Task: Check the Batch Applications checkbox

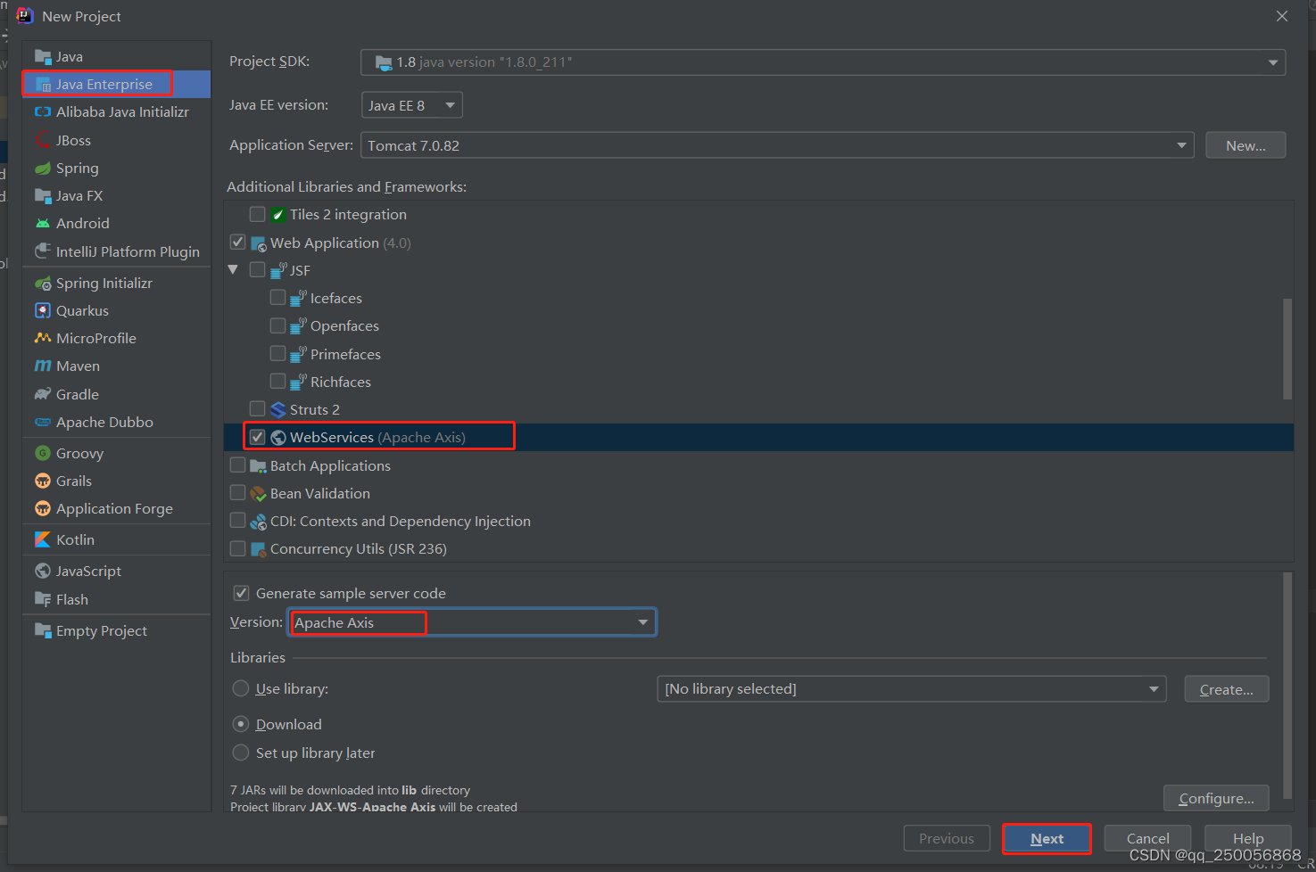Action: [x=237, y=465]
